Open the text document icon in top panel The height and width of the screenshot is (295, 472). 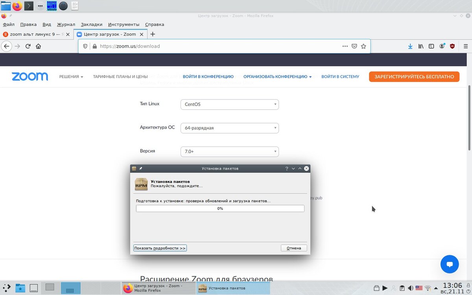coord(74,6)
